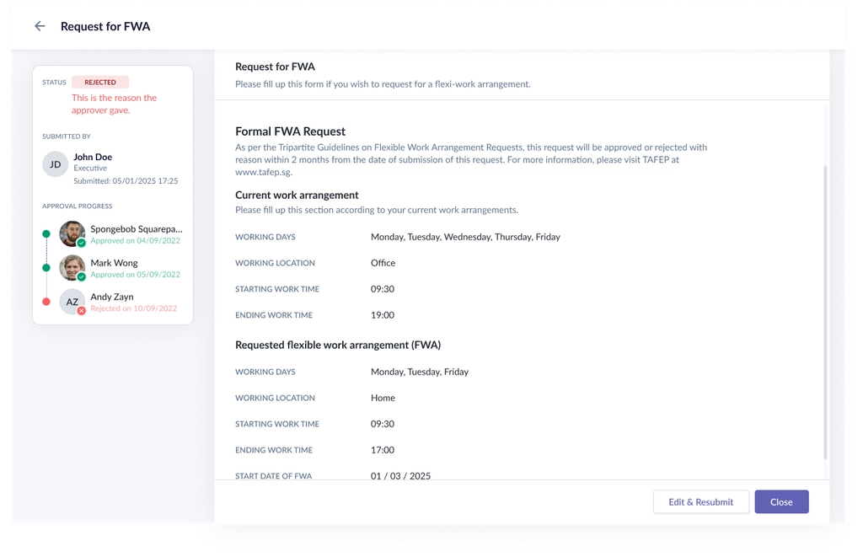
Task: Click the form's vertical scrollbar
Action: pyautogui.click(x=825, y=312)
